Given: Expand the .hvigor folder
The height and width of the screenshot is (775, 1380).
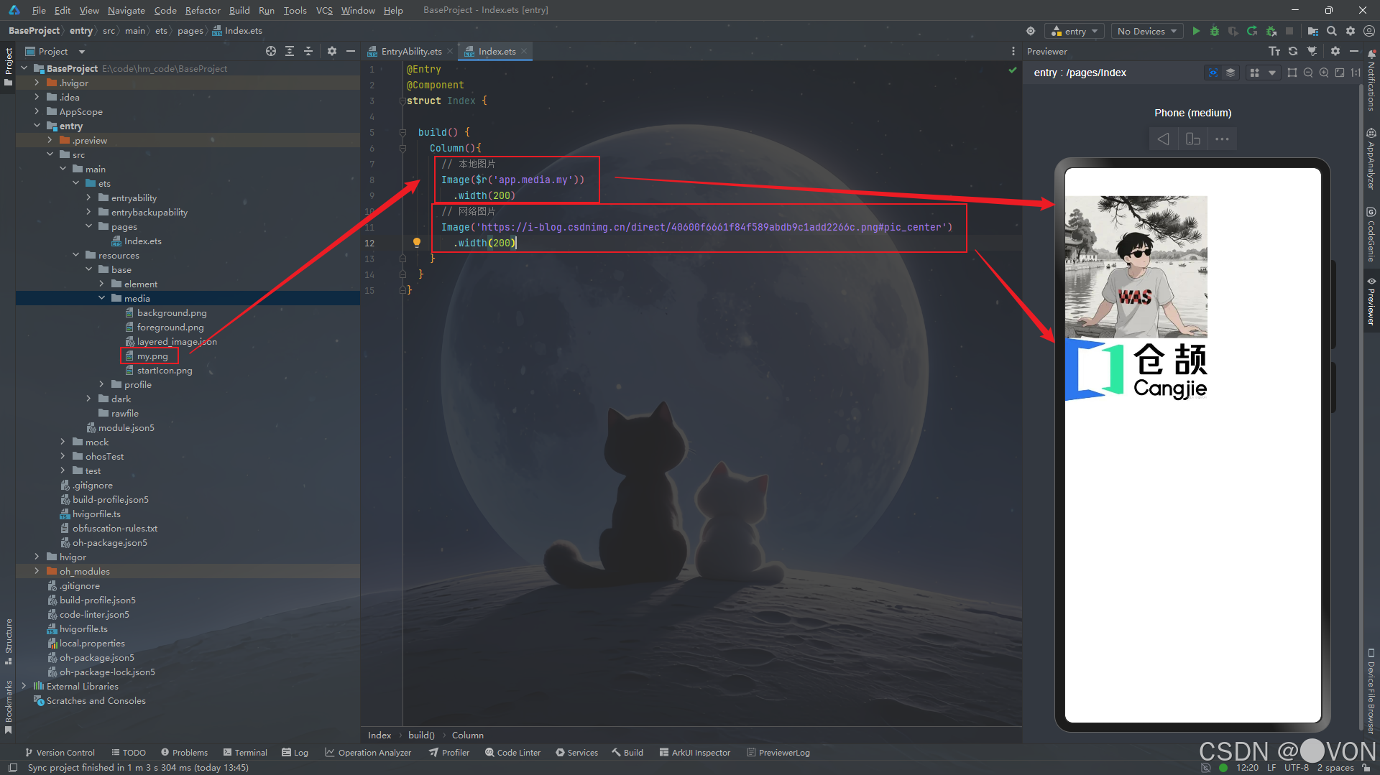Looking at the screenshot, I should click(x=37, y=83).
